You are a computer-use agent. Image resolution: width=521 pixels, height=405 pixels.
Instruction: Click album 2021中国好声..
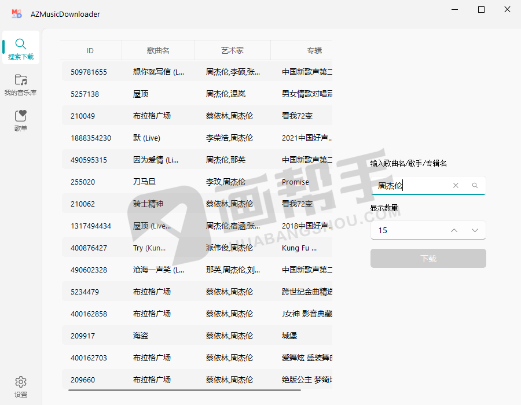click(307, 138)
